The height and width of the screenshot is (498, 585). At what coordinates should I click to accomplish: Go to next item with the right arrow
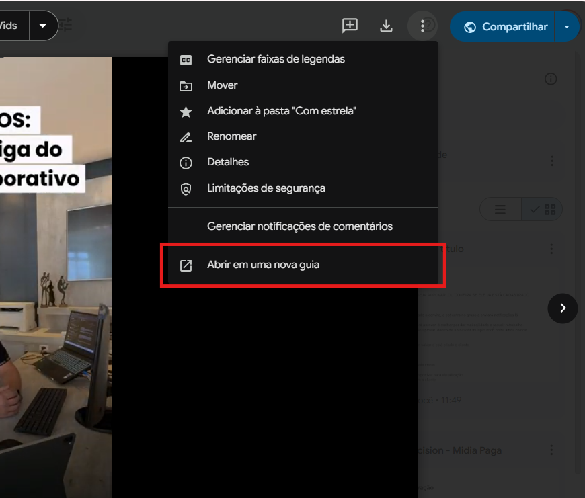click(x=563, y=308)
